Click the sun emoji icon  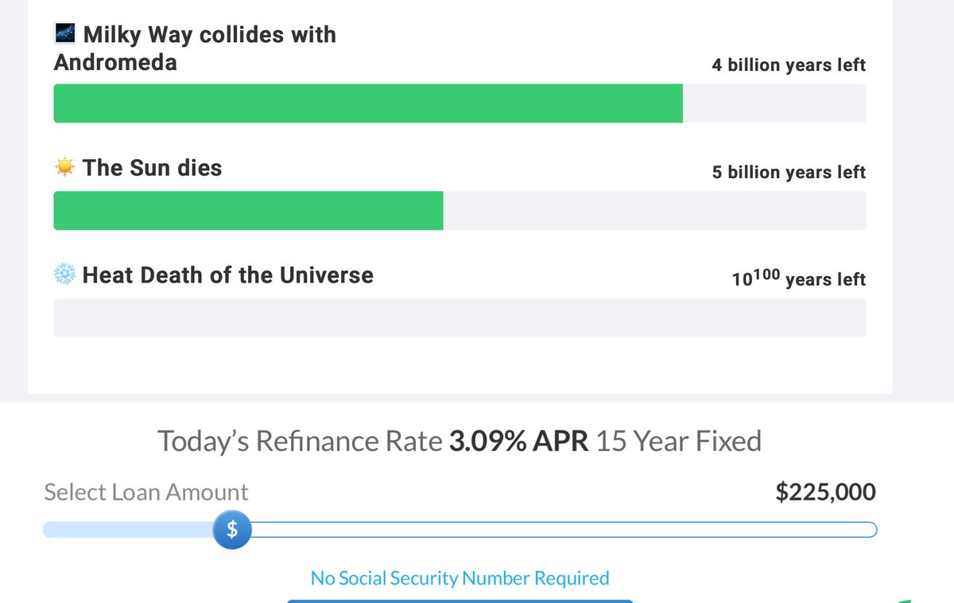tap(64, 167)
